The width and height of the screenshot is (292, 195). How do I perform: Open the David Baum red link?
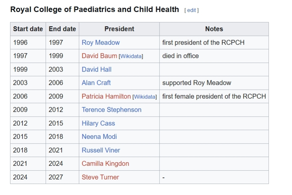99,56
